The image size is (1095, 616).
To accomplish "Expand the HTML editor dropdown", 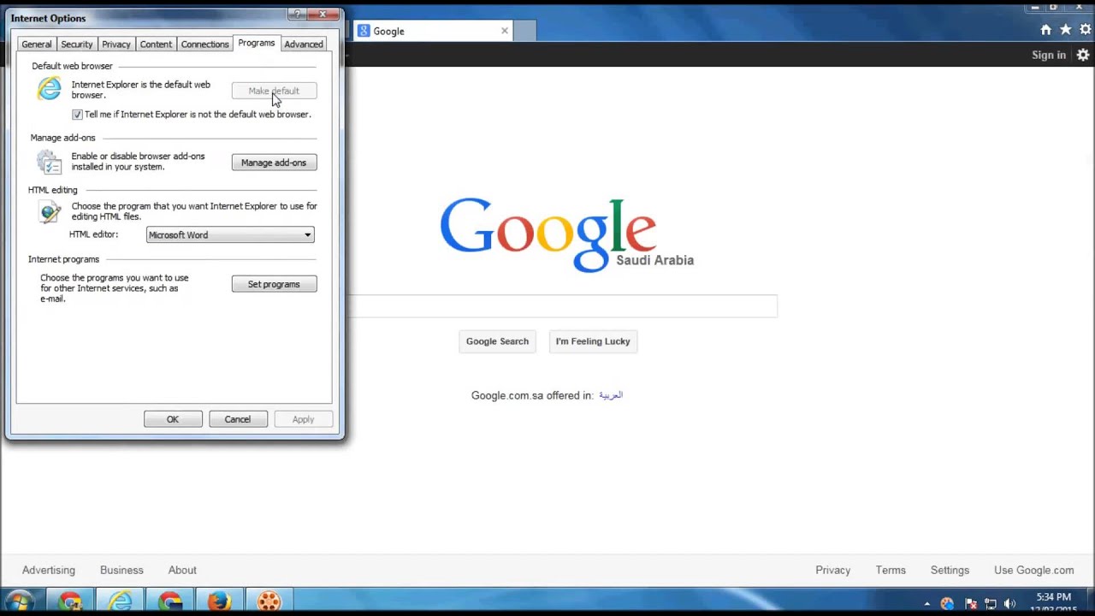I will point(307,235).
